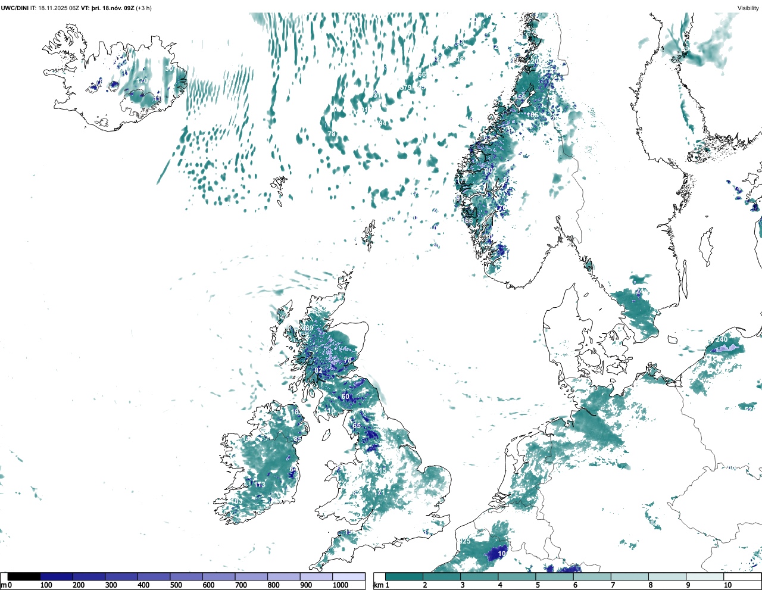Click the dark teal swatch between 1 and 2 km
Image resolution: width=762 pixels, height=590 pixels.
tap(404, 576)
